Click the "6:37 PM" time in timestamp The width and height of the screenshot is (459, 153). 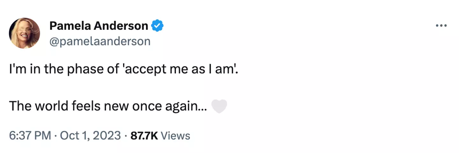[x=30, y=136]
